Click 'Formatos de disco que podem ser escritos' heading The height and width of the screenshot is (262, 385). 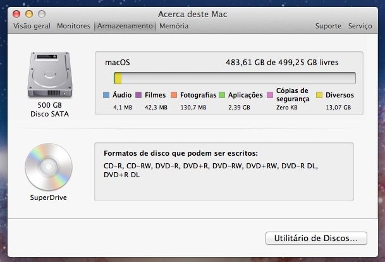click(x=181, y=153)
